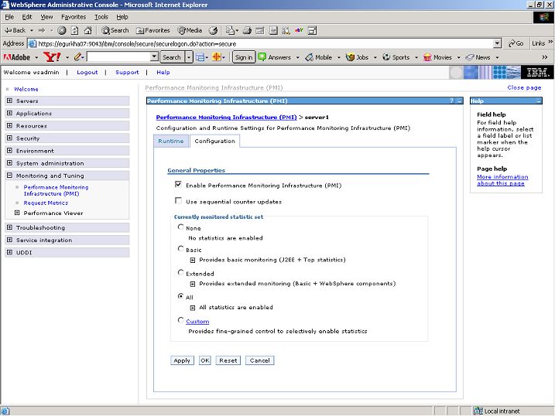The image size is (555, 416).
Task: Expand the Resources navigation node
Action: (9, 125)
